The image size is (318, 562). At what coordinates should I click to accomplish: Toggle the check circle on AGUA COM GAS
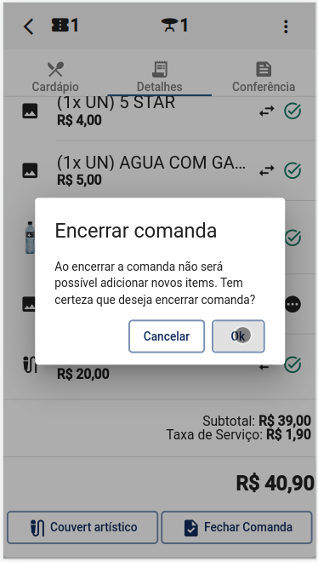292,170
